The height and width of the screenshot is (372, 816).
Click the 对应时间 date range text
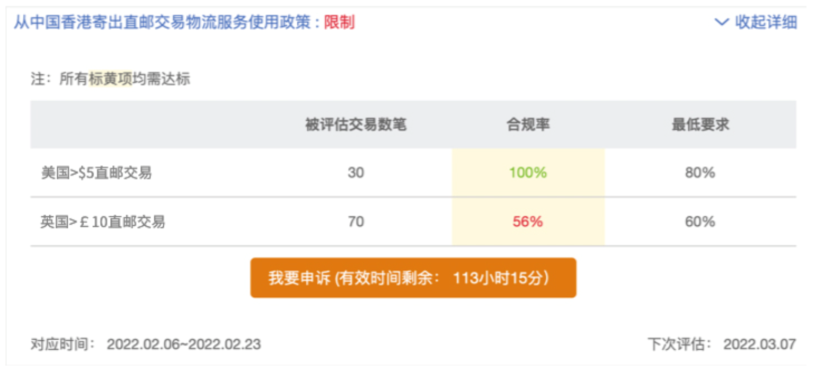pyautogui.click(x=183, y=344)
